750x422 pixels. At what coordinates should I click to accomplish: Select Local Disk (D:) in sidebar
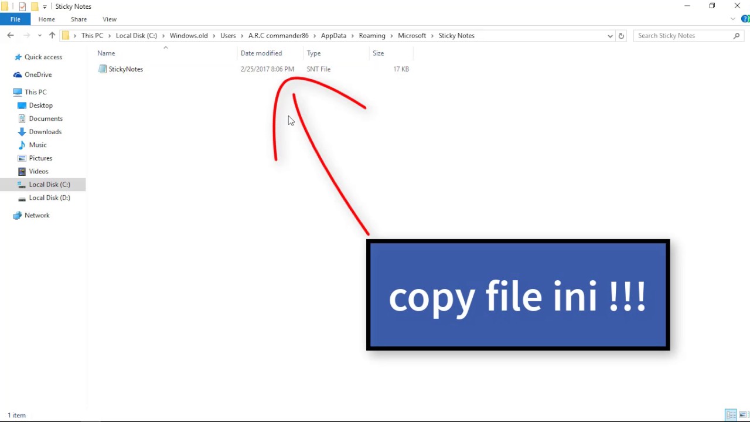pos(49,198)
